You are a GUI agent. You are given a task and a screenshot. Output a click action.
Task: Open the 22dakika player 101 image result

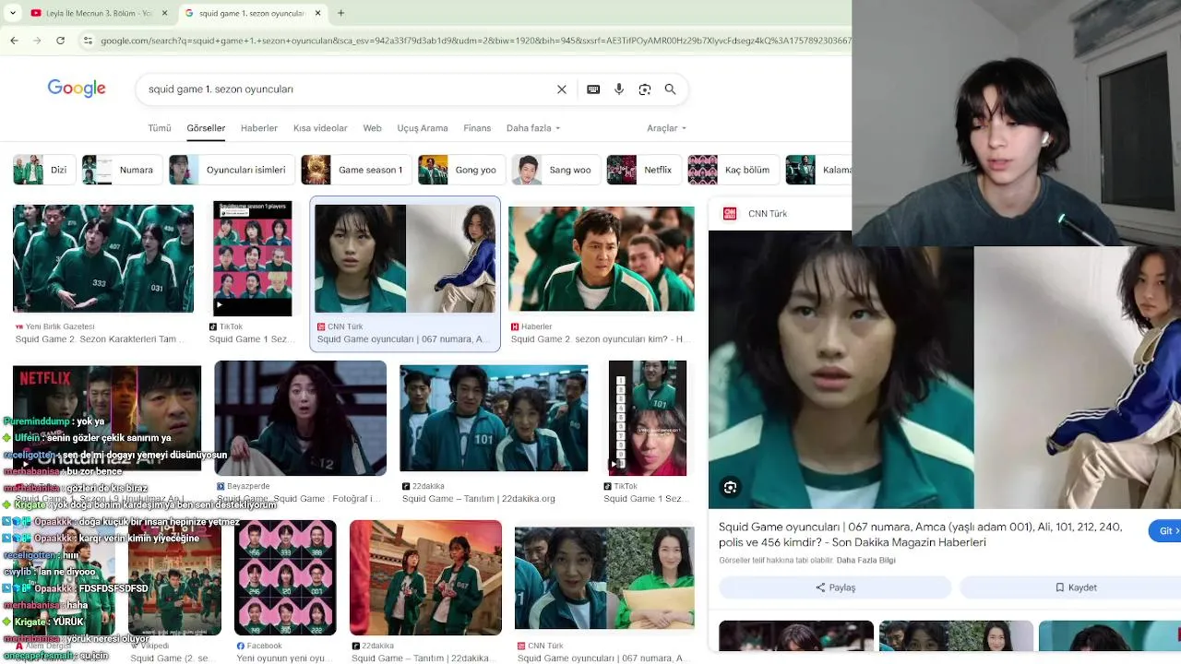tap(494, 419)
